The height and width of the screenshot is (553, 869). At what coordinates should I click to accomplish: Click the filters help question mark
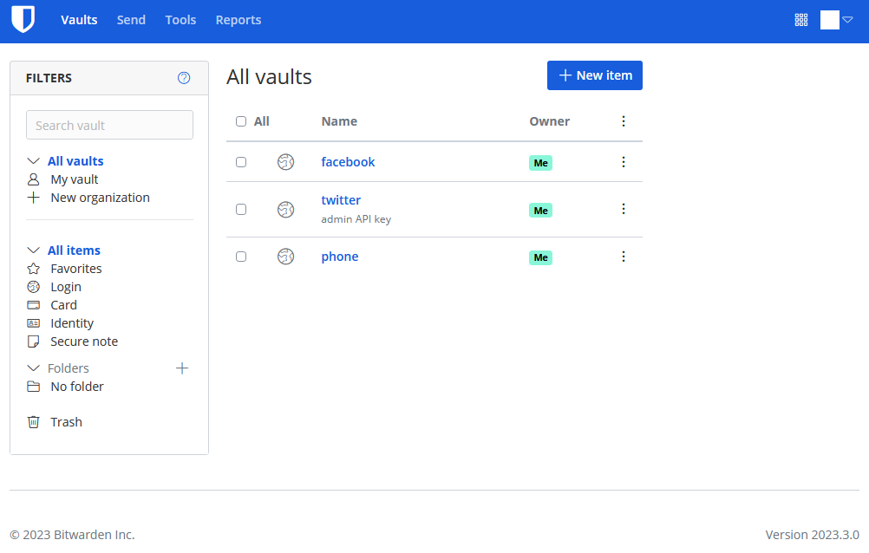coord(184,77)
